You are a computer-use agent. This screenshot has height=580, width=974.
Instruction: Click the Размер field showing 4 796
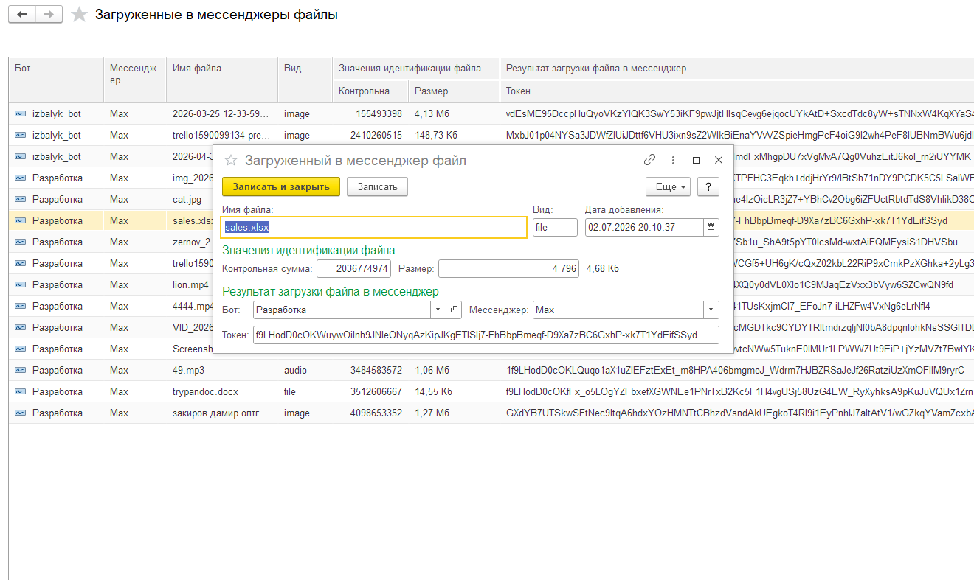tap(508, 268)
